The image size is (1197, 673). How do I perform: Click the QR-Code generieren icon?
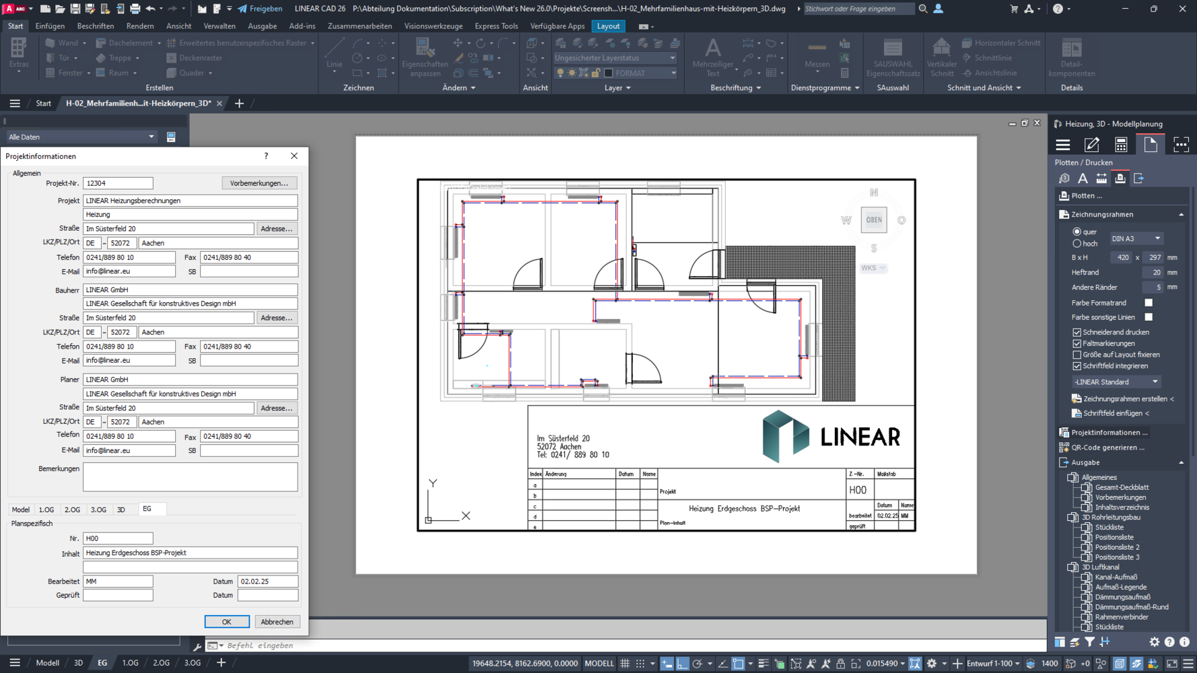(x=1064, y=448)
